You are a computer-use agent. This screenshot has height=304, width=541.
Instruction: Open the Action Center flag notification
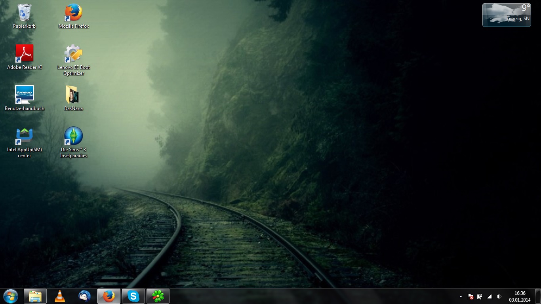pos(471,296)
